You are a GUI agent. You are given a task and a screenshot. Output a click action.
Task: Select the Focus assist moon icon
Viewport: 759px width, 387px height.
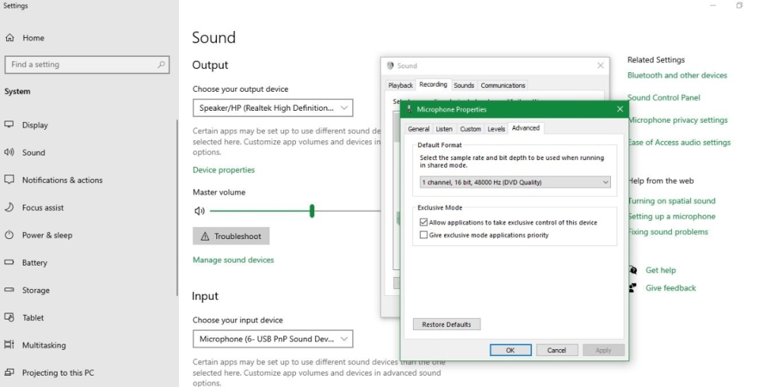point(10,207)
